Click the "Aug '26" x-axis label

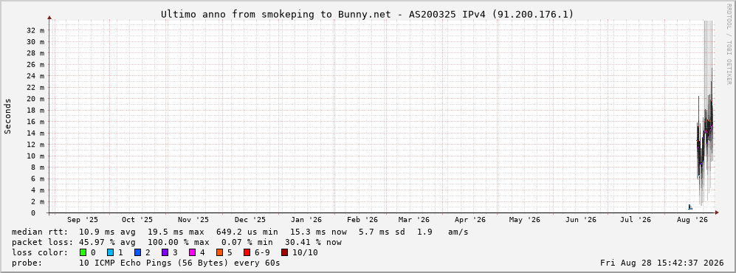[x=692, y=220]
